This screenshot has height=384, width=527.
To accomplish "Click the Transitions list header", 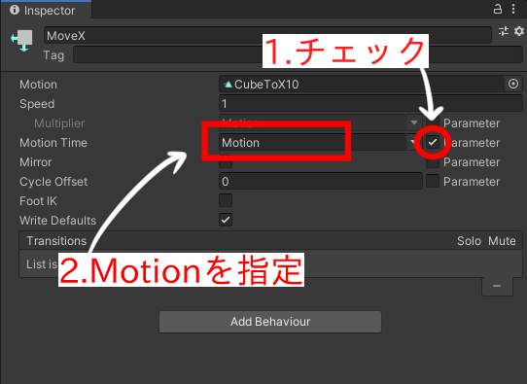I will tap(270, 240).
